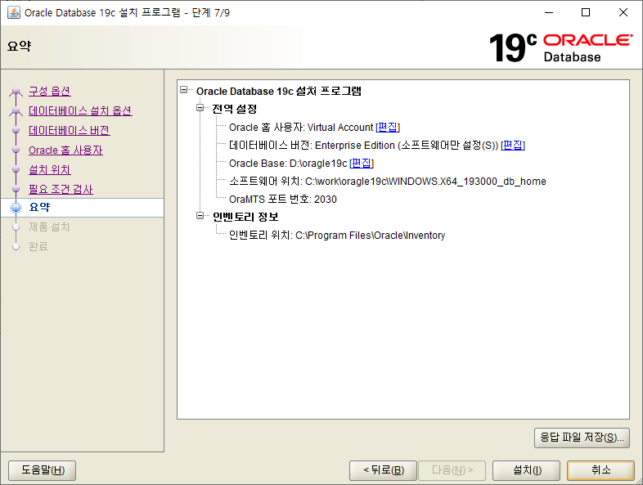Minimize the installer window
The height and width of the screenshot is (485, 643).
549,12
